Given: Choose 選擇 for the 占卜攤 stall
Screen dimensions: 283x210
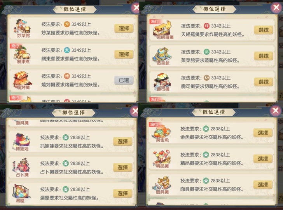Looking at the screenshot, I should 122,167.
